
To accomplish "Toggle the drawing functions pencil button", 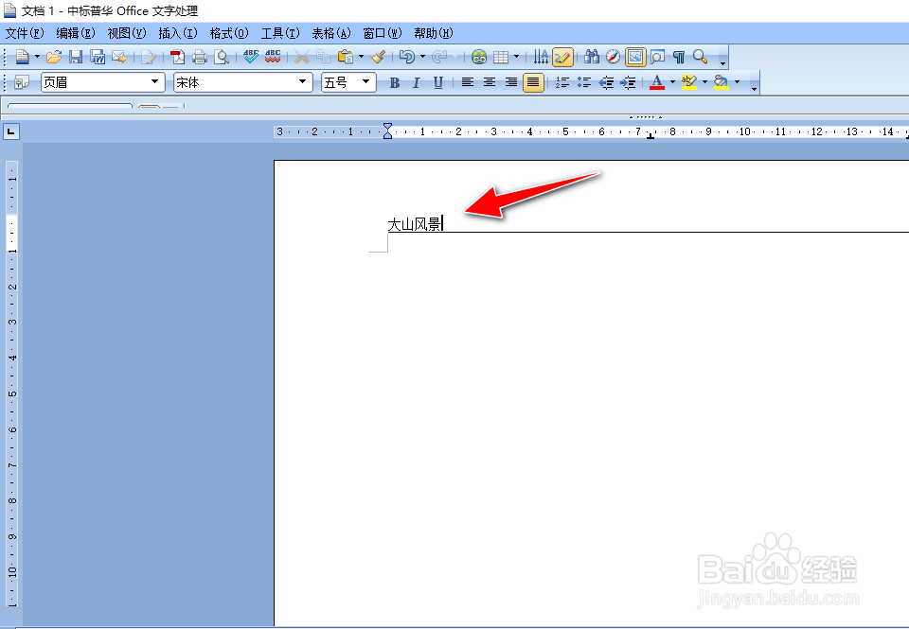I will 562,57.
